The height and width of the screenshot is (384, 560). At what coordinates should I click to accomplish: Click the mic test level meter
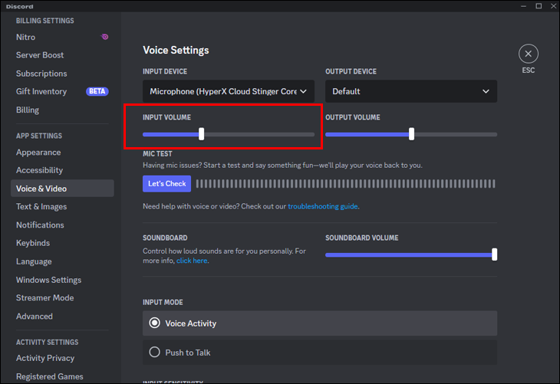[x=345, y=184]
